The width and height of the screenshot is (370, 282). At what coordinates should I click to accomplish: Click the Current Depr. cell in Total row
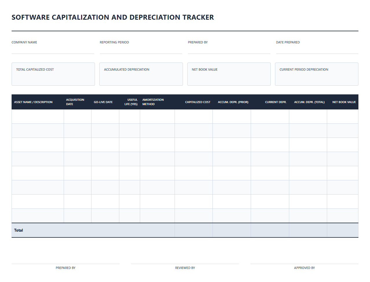click(x=270, y=230)
